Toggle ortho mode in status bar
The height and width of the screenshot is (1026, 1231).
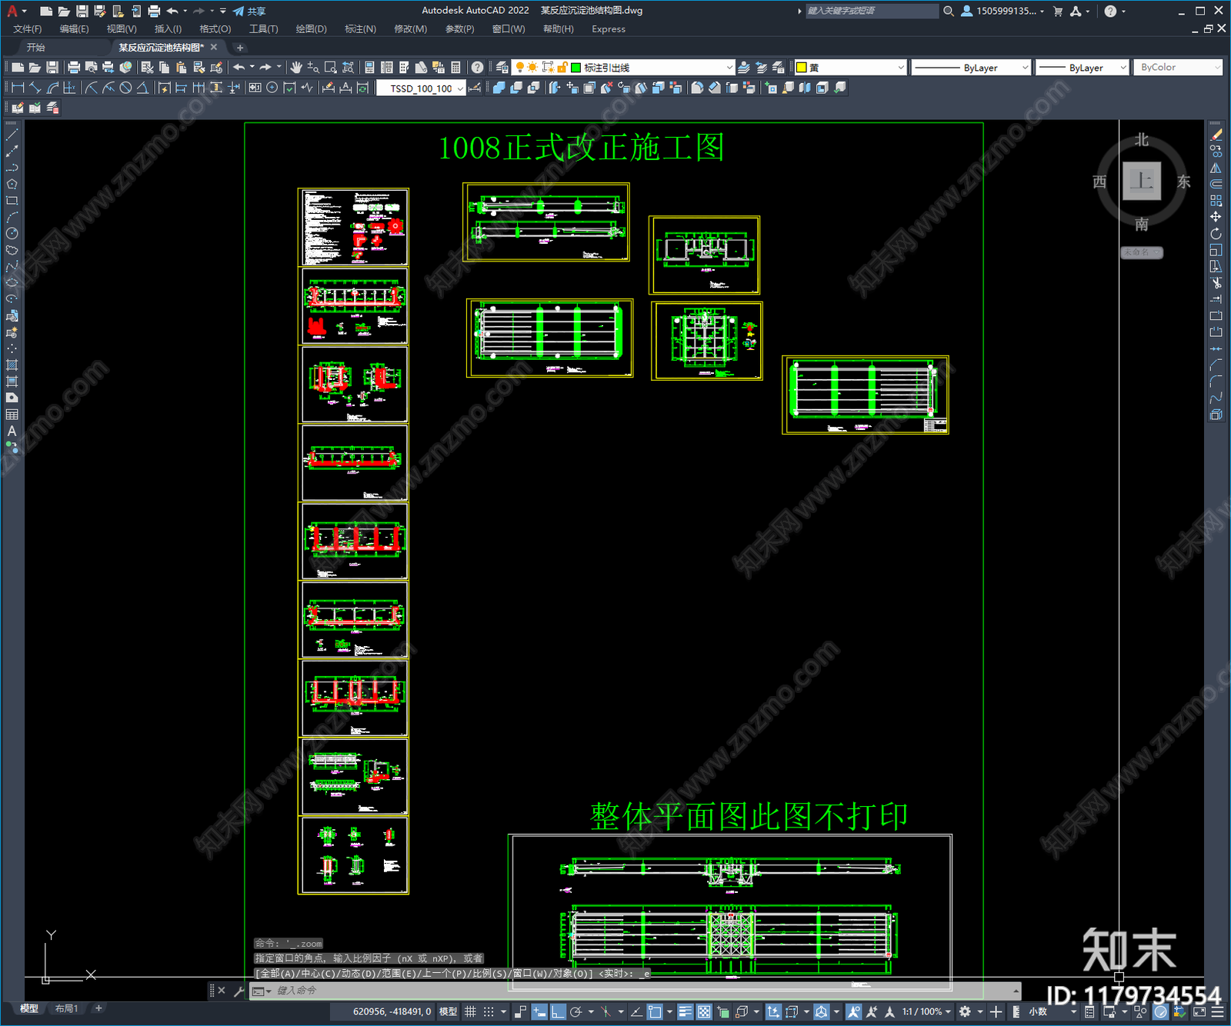pyautogui.click(x=558, y=1012)
